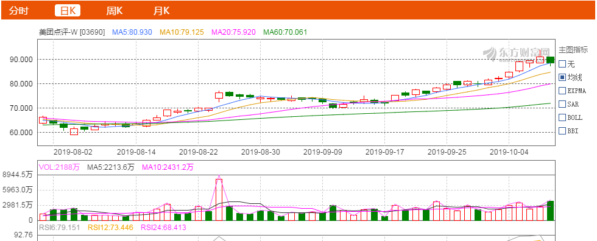
Task: Click the stock name 美团点评-W [03690]
Action: [x=72, y=32]
